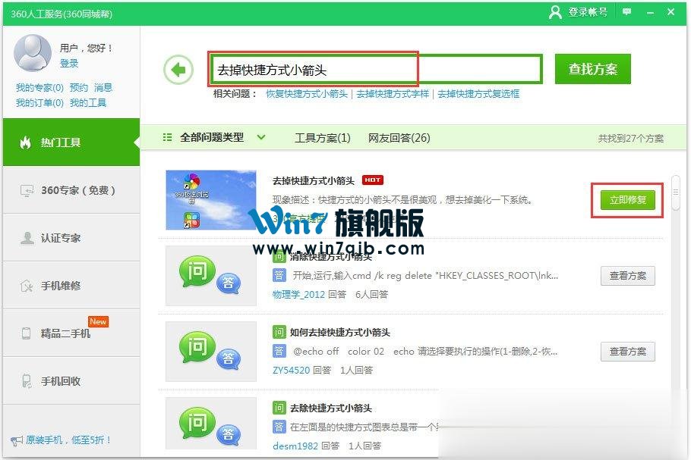Click the 查找方案 search button
This screenshot has height=460, width=691.
tap(593, 69)
